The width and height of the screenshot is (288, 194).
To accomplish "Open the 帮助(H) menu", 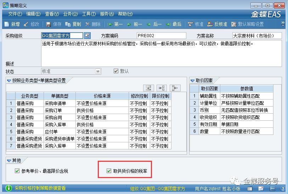I will (125, 14).
